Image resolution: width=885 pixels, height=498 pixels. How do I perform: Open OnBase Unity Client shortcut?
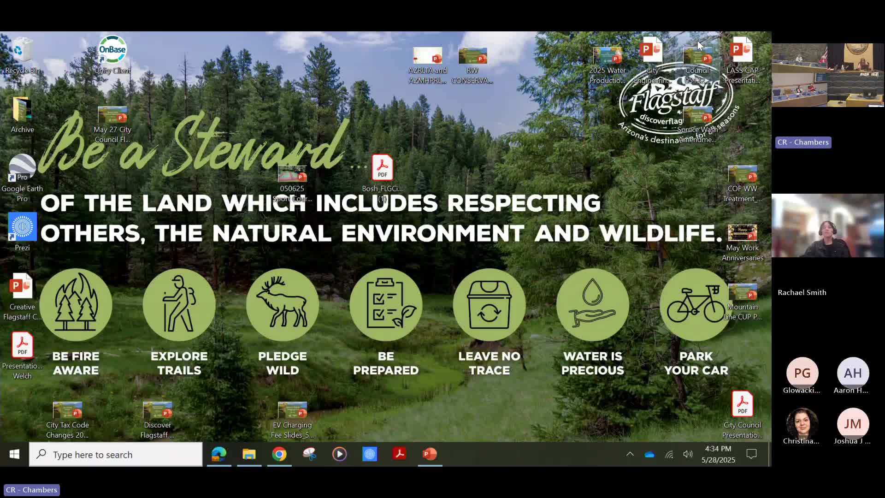point(112,54)
